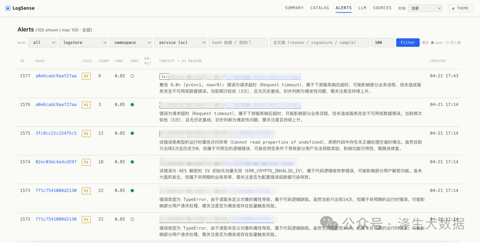Click the LEVEL column header
480x243 pixels.
click(x=87, y=61)
